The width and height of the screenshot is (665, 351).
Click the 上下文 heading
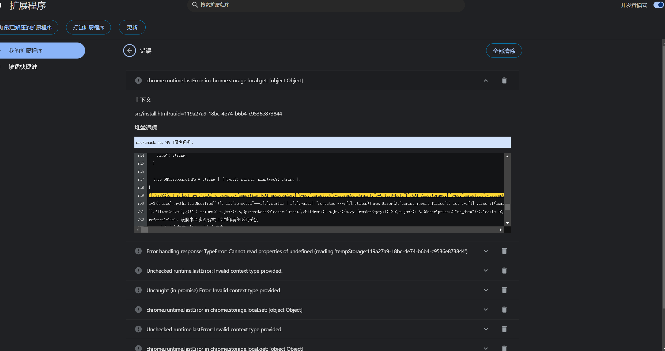pos(143,100)
